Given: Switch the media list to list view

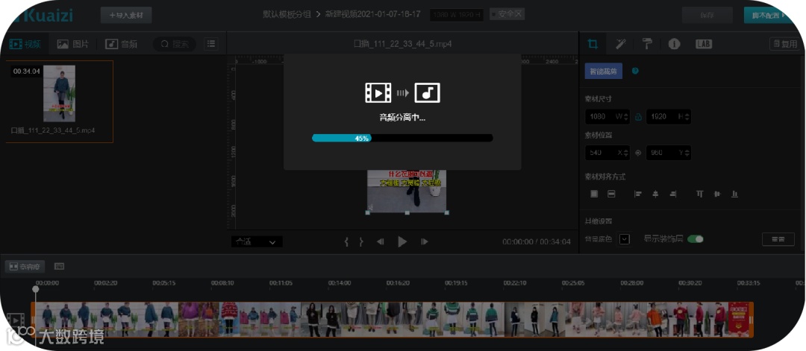Looking at the screenshot, I should [210, 44].
